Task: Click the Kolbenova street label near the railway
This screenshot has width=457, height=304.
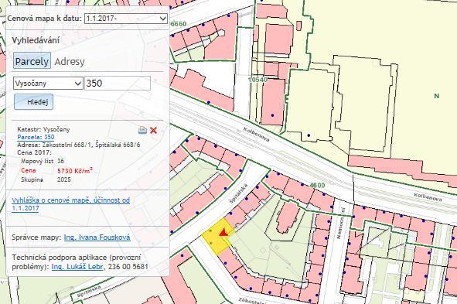Action: pos(257,135)
